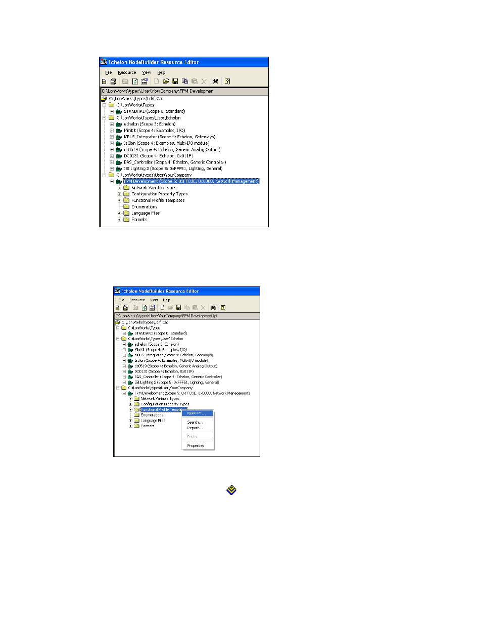The width and height of the screenshot is (482, 625).
Task: Click the stacked-pages toolbar icon in bottom window
Action: [126, 307]
